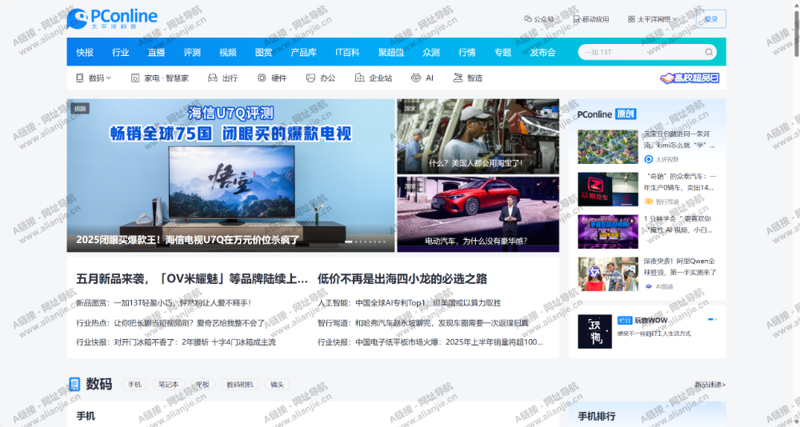This screenshot has width=800, height=427.
Task: Click the AI频道 author icon
Action: [x=649, y=286]
